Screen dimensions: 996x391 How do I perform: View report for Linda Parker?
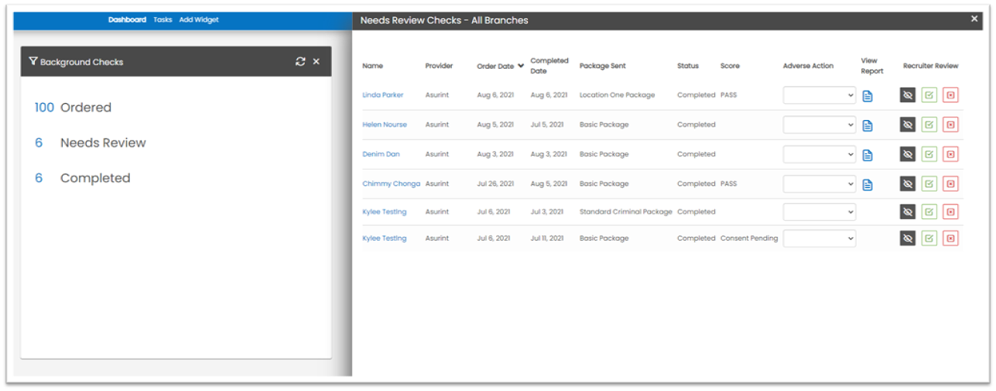pos(868,96)
